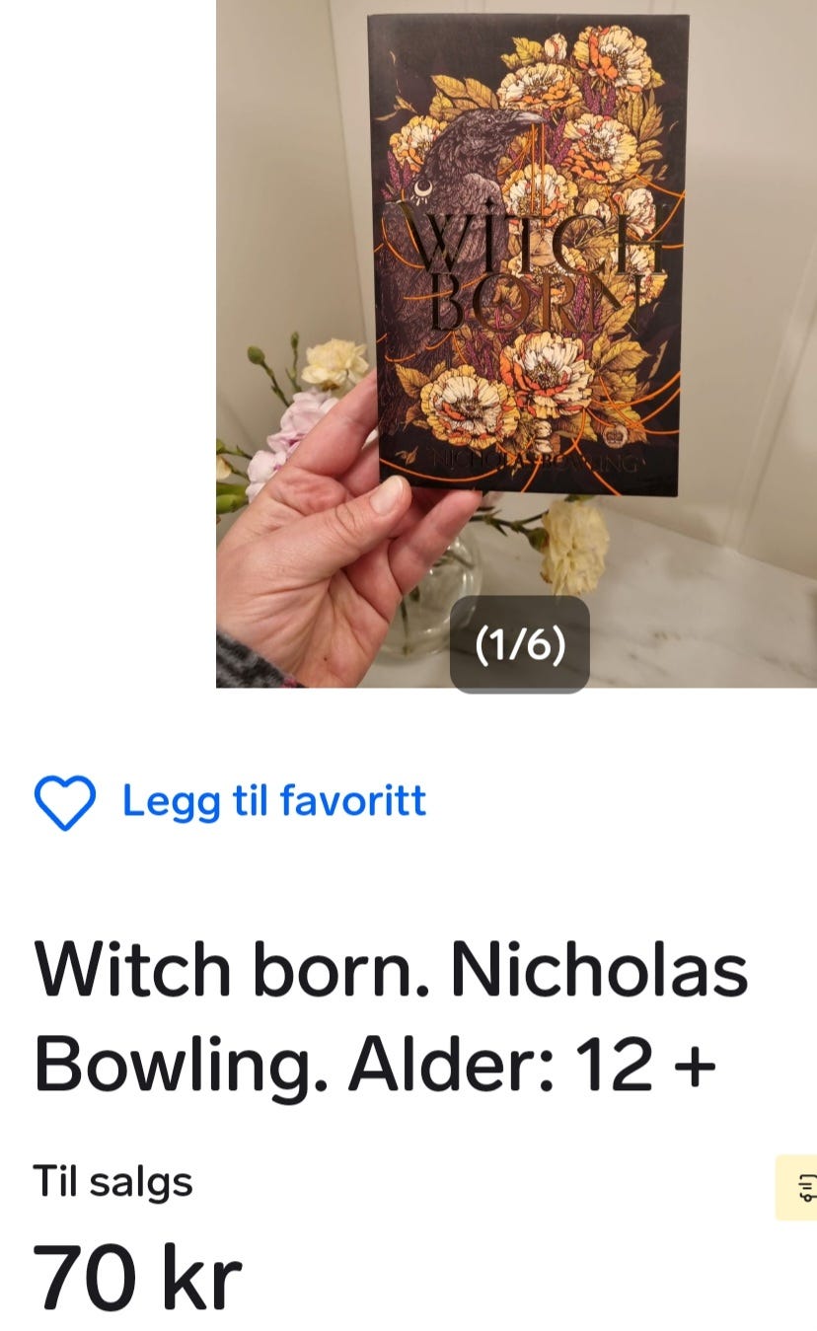Tap the blue heart favorite icon
The image size is (817, 1331).
click(65, 802)
